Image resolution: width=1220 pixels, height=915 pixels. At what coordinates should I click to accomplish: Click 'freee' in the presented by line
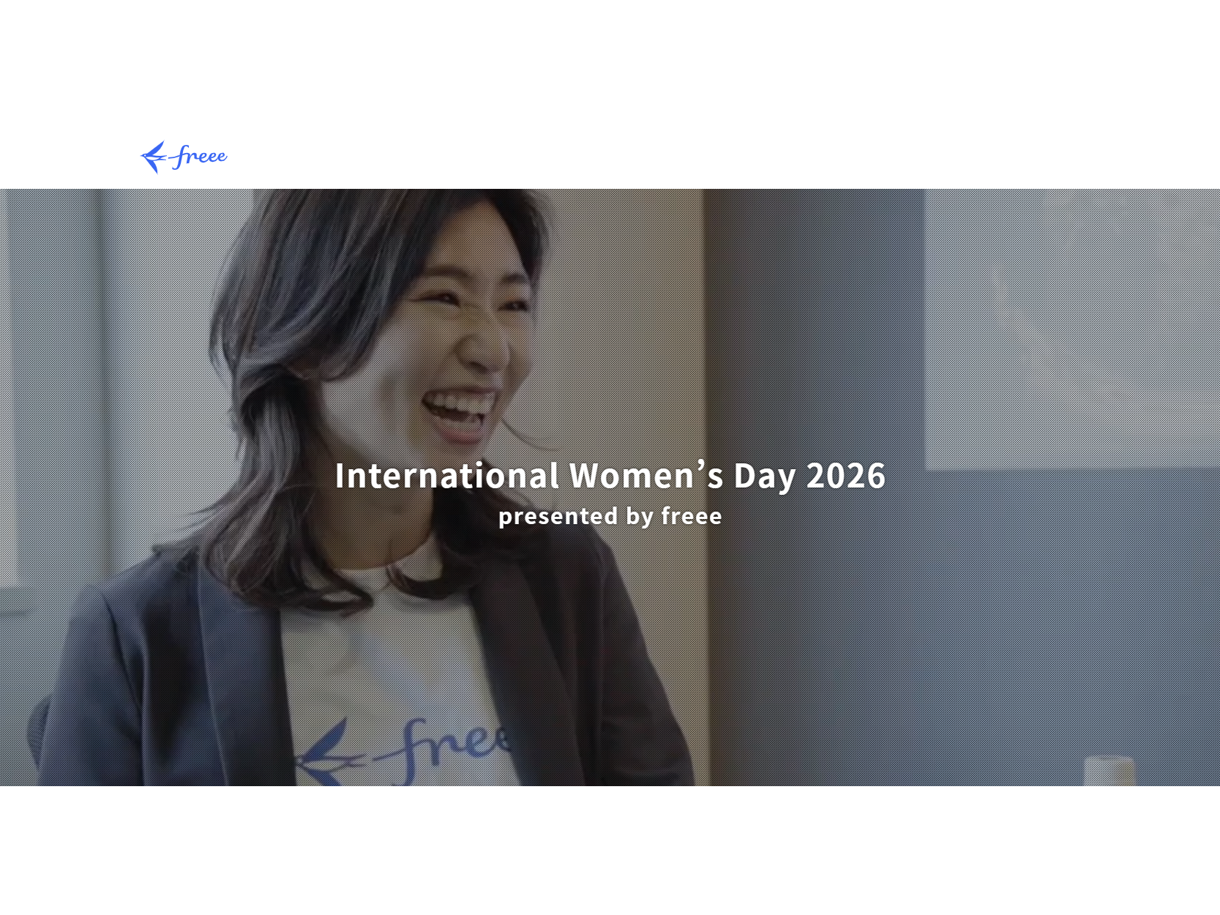point(692,515)
